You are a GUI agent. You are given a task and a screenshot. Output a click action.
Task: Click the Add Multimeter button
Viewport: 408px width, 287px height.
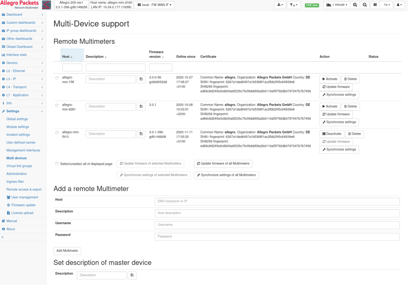[67, 251]
